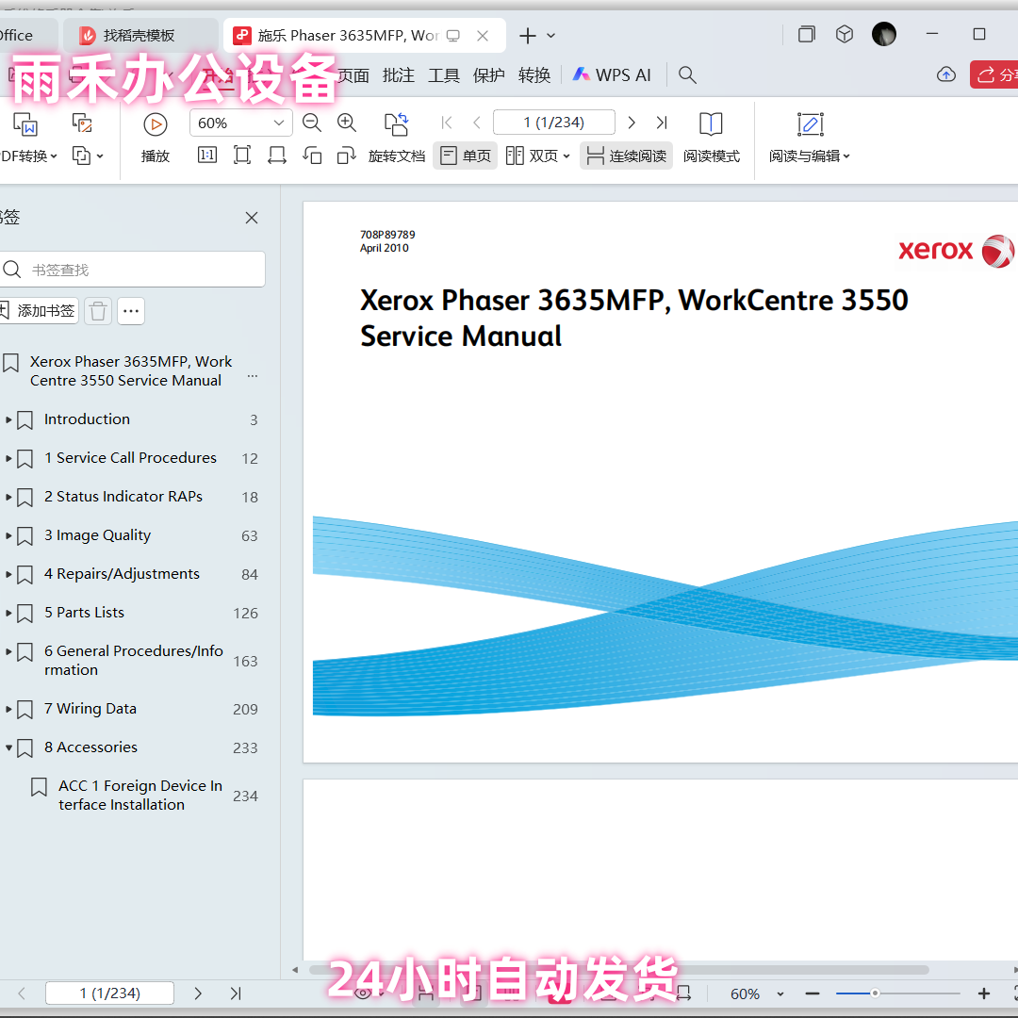Open the search magnifier in menu bar
The width and height of the screenshot is (1018, 1018).
pos(687,75)
